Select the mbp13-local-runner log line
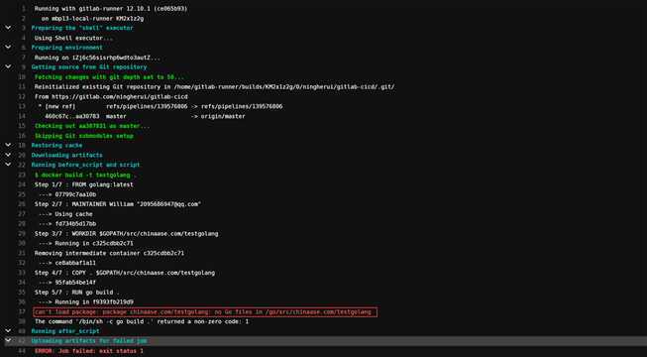Viewport: 647px width, 357px height. pos(92,18)
